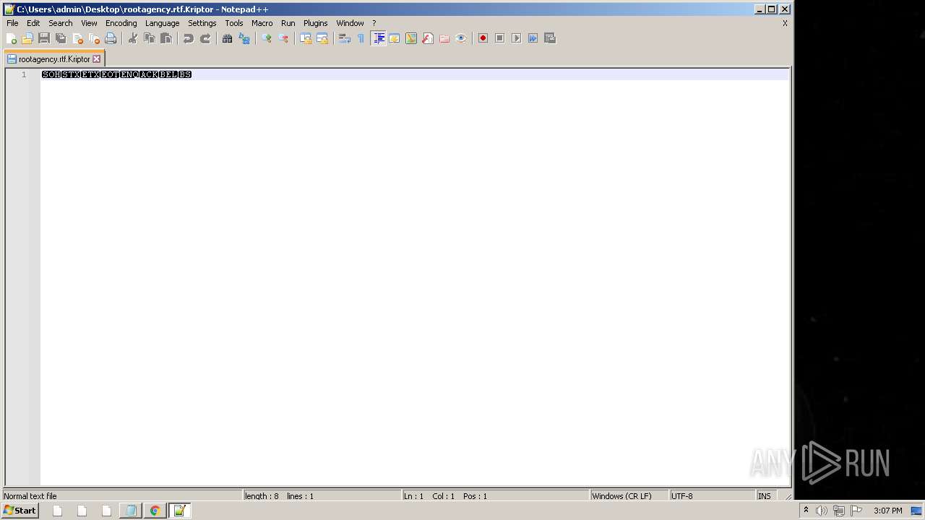Viewport: 925px width, 520px height.
Task: Open the View menu
Action: (89, 23)
